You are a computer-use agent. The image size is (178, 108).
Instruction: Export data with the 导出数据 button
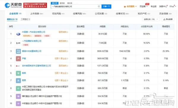click(168, 19)
